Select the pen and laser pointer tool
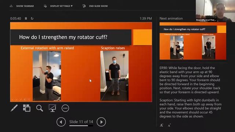Screen dimensions: 235x132 click(14, 108)
